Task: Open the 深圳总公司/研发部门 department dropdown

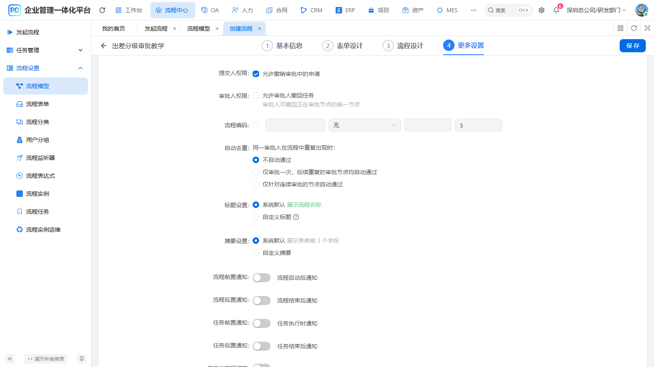Action: [596, 10]
